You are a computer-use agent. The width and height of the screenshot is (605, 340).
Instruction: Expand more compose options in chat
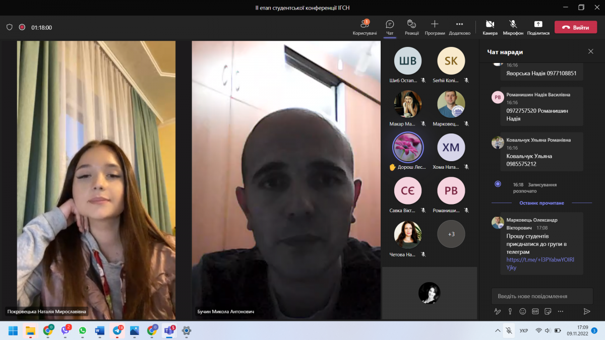click(561, 311)
